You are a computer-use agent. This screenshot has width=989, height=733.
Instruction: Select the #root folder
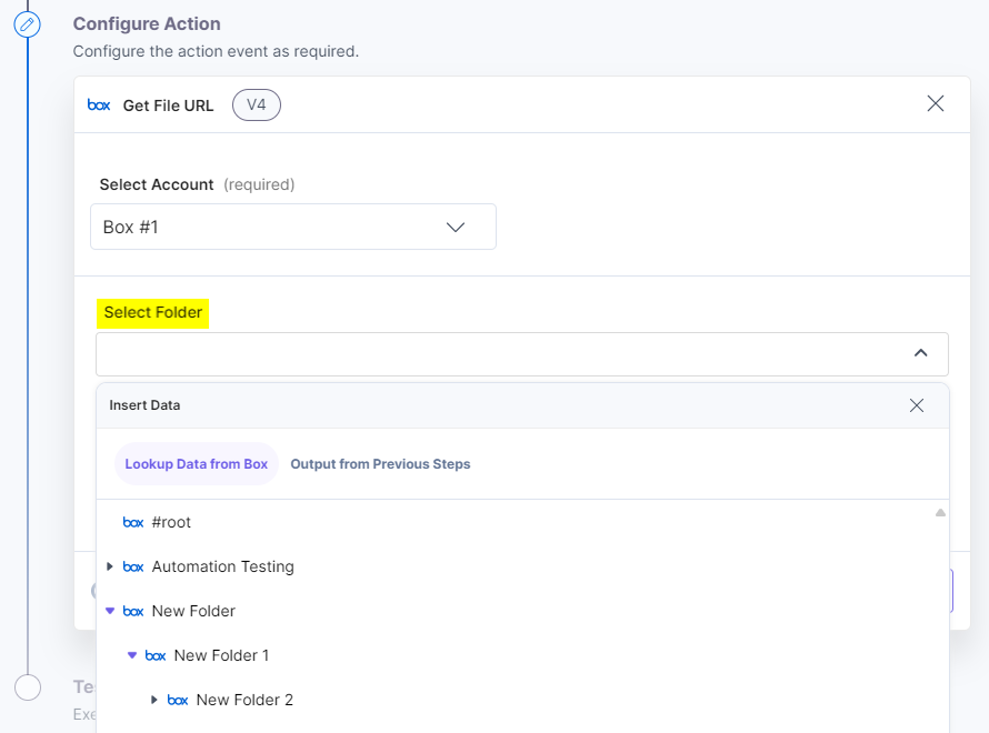click(171, 522)
